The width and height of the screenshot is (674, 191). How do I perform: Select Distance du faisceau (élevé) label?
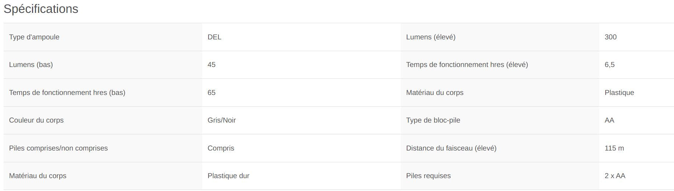point(451,148)
